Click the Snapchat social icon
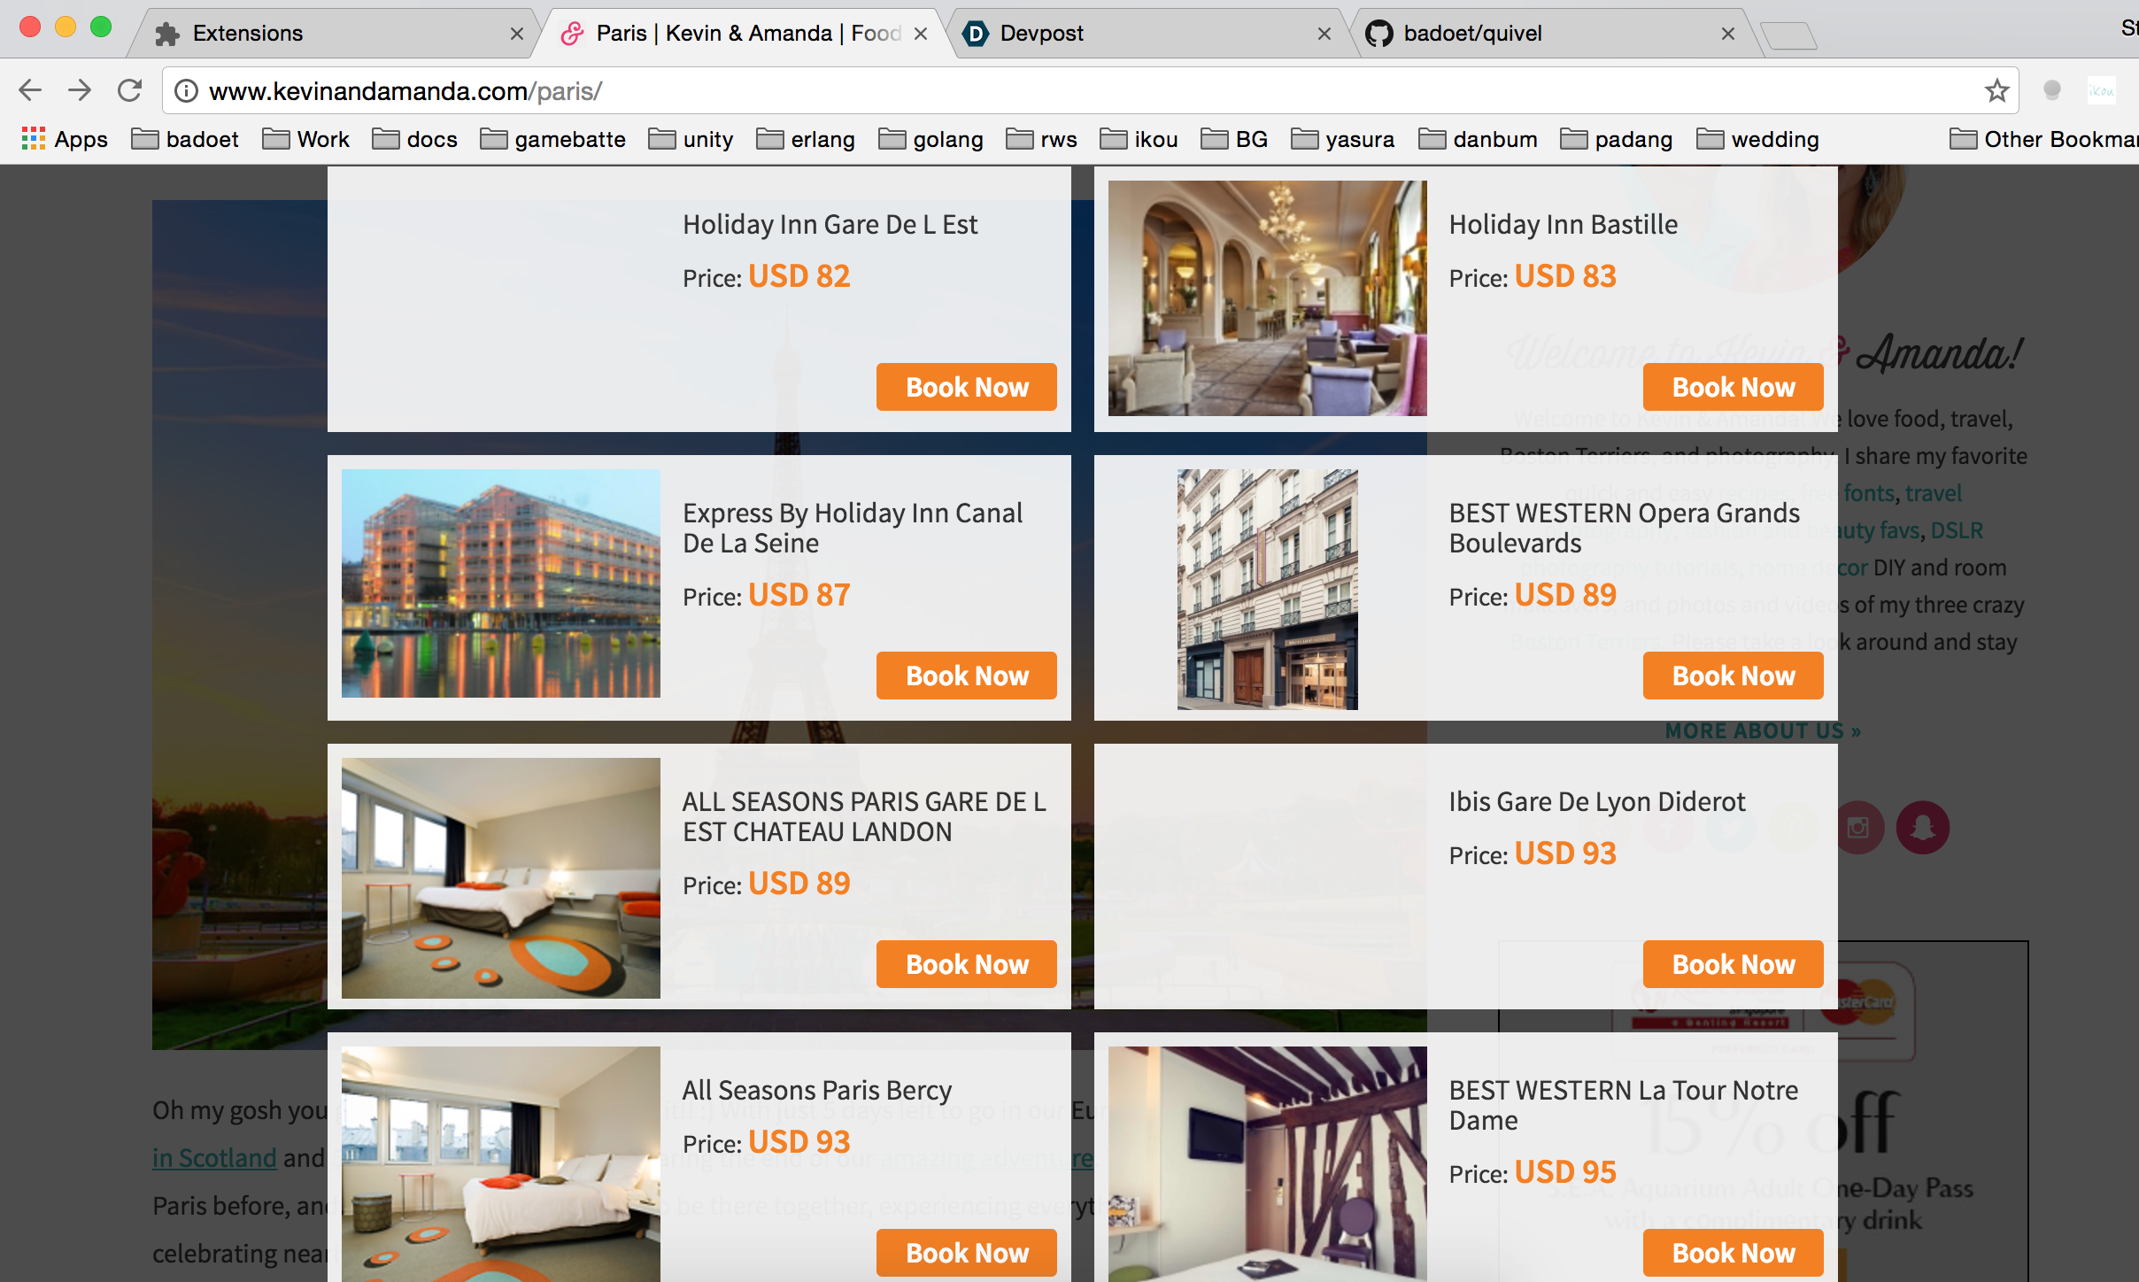This screenshot has width=2139, height=1282. pyautogui.click(x=1922, y=828)
